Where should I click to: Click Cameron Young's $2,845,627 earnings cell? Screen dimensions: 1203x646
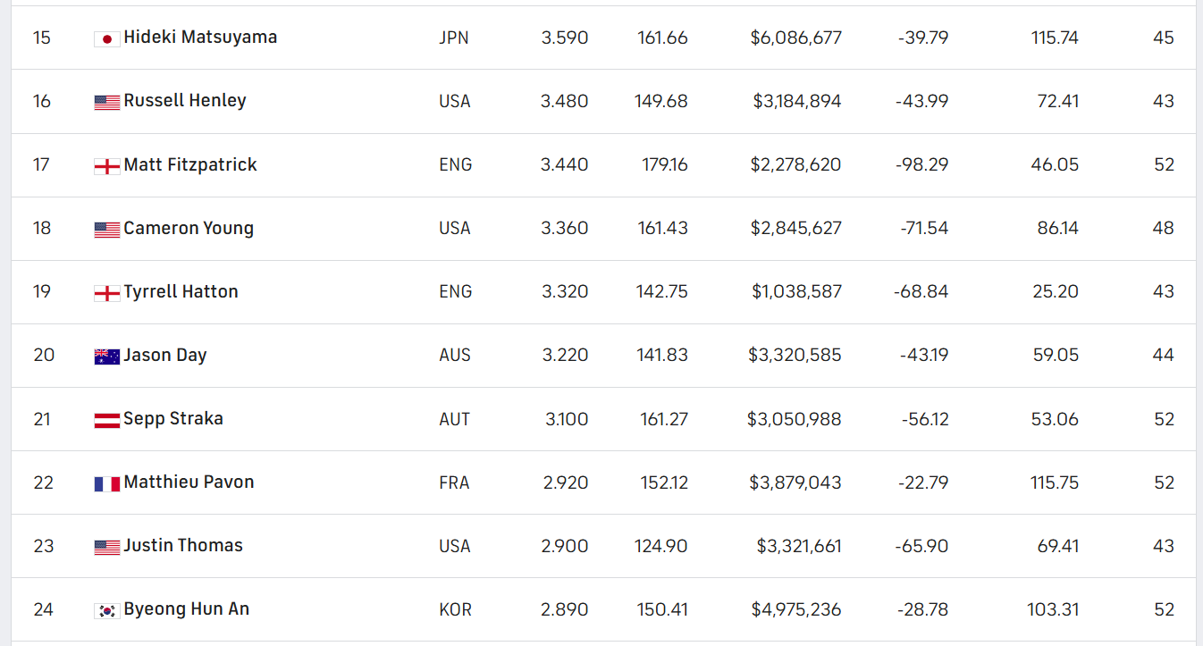point(795,228)
